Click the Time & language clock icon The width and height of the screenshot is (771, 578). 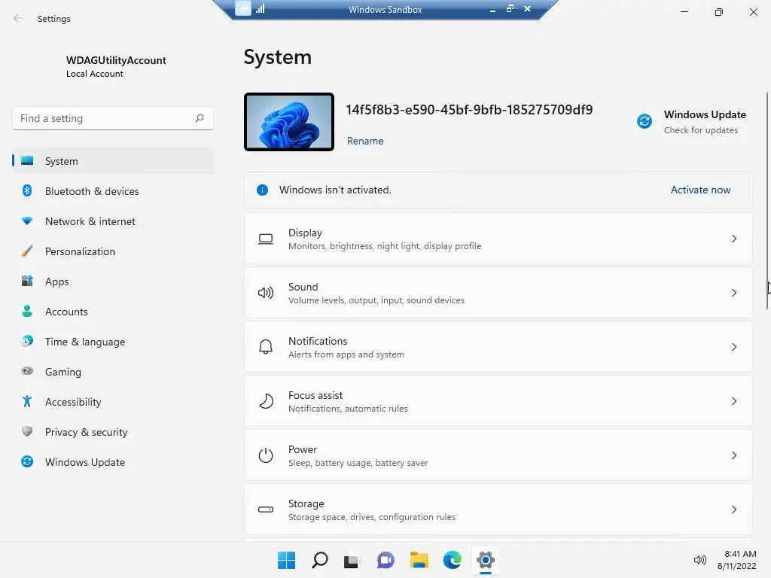coord(27,341)
